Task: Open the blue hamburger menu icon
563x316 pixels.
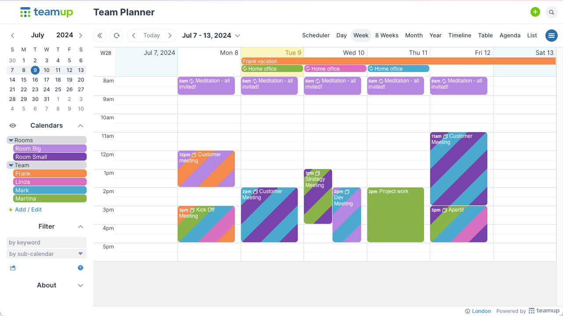Action: (x=551, y=36)
